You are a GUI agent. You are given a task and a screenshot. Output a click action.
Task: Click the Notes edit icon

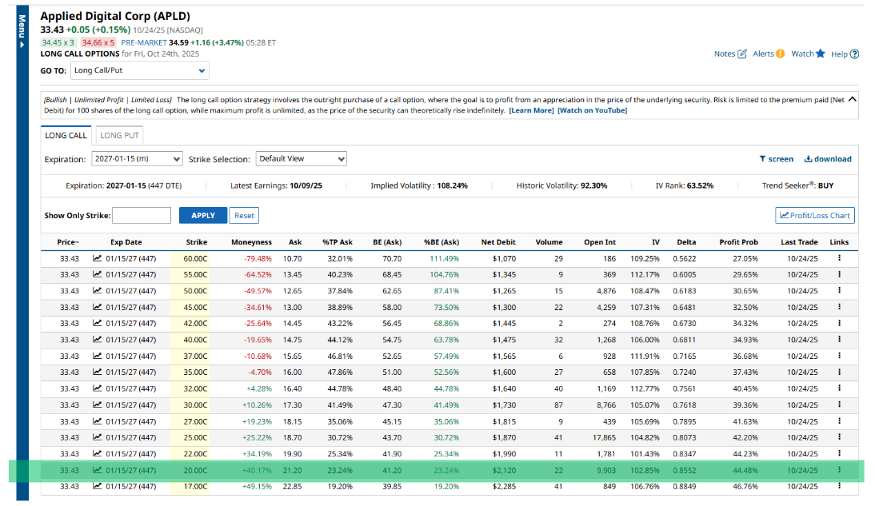tap(741, 54)
